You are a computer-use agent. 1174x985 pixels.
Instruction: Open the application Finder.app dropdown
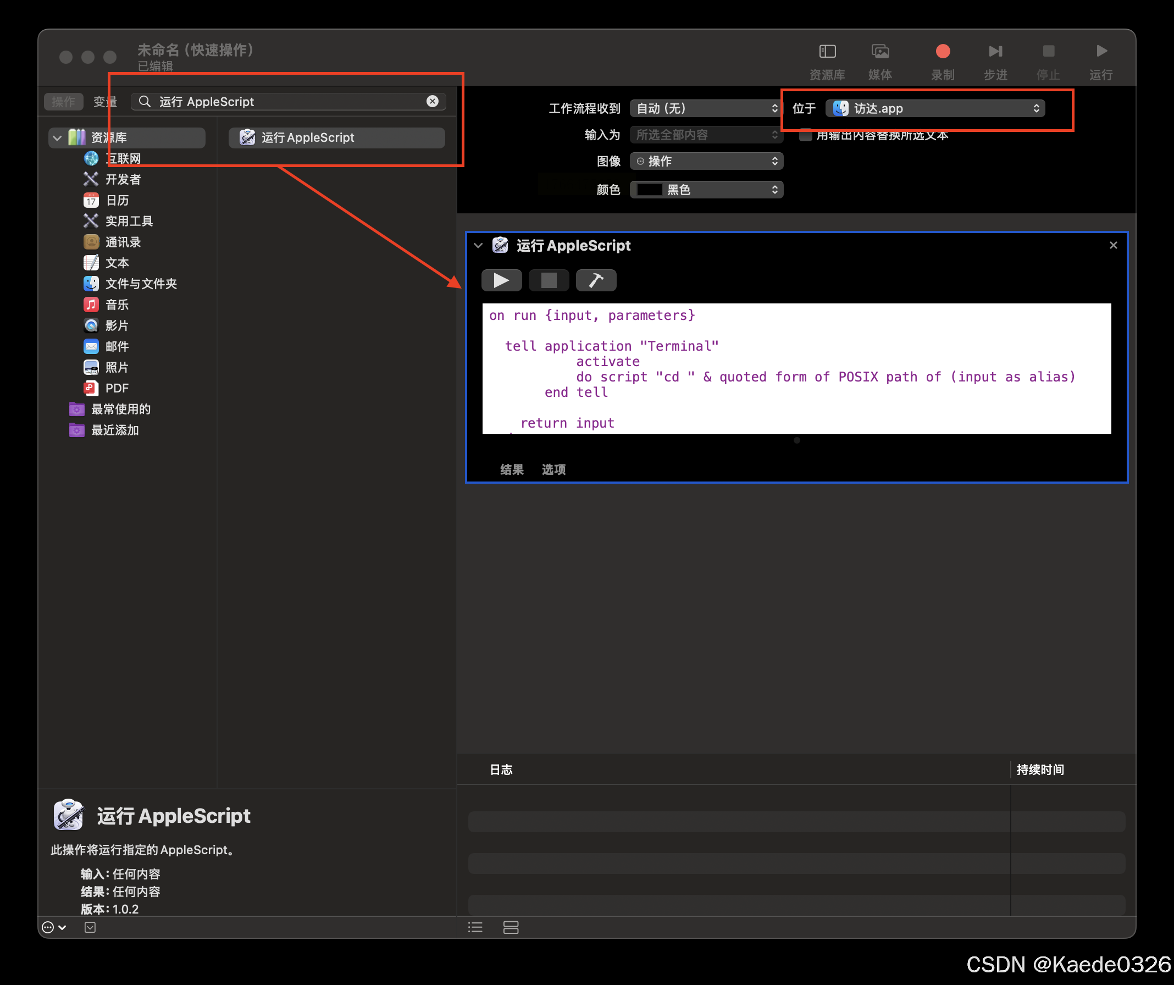pos(935,108)
